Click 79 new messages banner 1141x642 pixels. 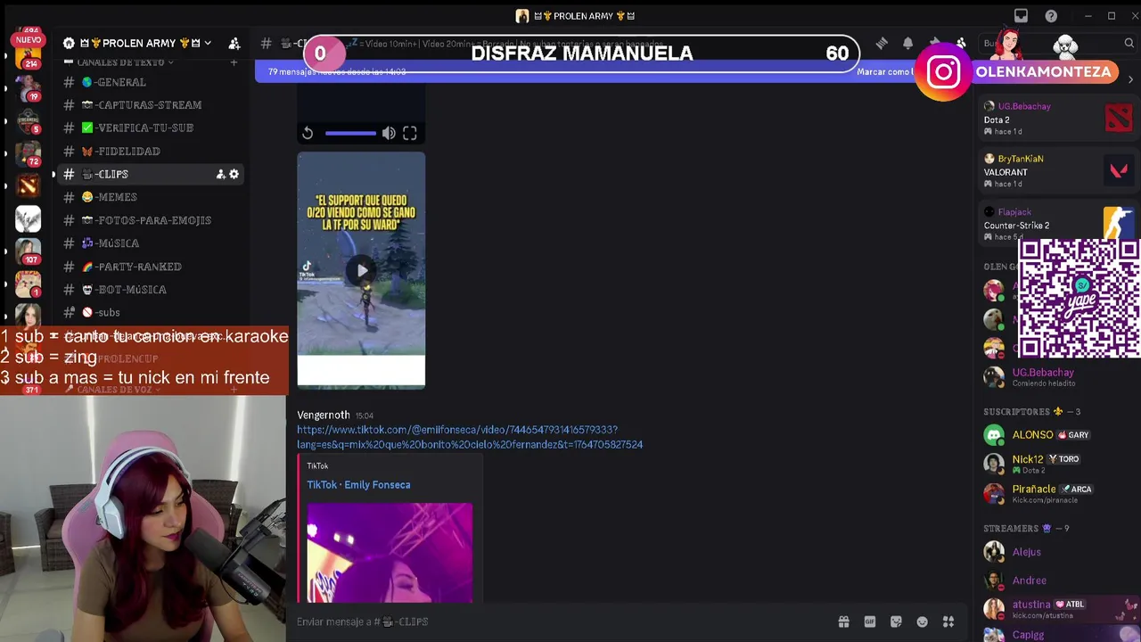(x=337, y=71)
